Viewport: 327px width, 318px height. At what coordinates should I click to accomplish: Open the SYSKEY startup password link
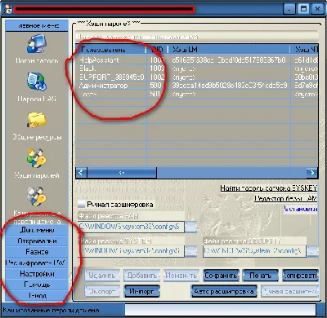(268, 188)
